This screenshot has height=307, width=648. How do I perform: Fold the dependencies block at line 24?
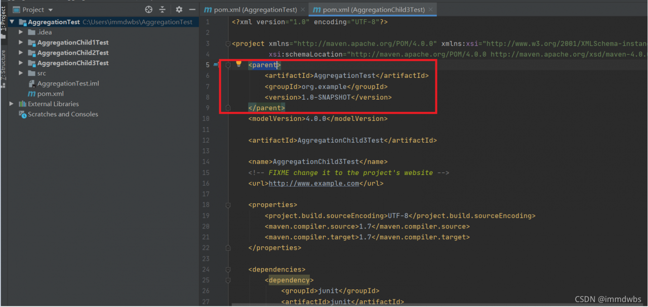coord(228,270)
